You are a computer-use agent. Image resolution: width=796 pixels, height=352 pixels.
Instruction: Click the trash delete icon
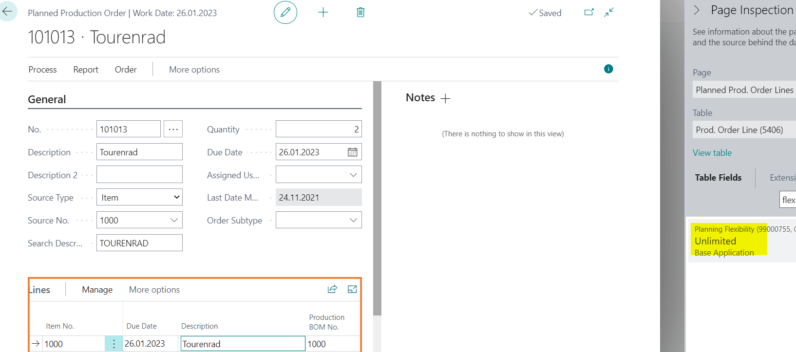(x=360, y=13)
